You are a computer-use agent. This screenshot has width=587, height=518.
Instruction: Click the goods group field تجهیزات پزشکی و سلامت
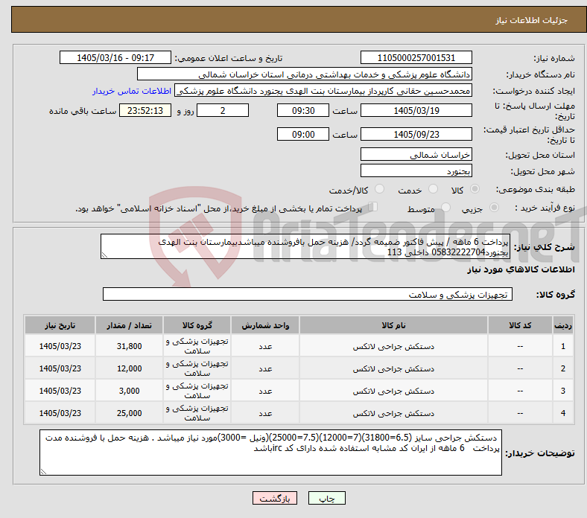(x=308, y=294)
